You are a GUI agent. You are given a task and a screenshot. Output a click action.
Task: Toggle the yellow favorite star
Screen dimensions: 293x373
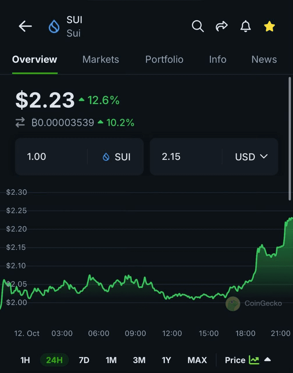coord(269,26)
